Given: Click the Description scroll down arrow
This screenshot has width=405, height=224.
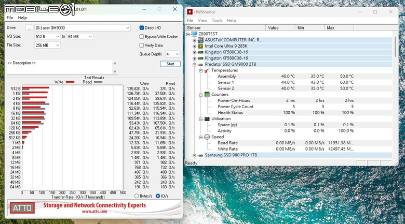Looking at the screenshot, I should tap(115, 71).
